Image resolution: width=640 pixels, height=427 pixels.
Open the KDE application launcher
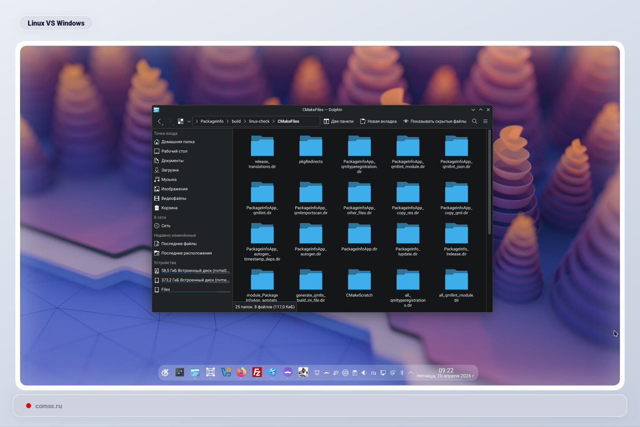[165, 372]
